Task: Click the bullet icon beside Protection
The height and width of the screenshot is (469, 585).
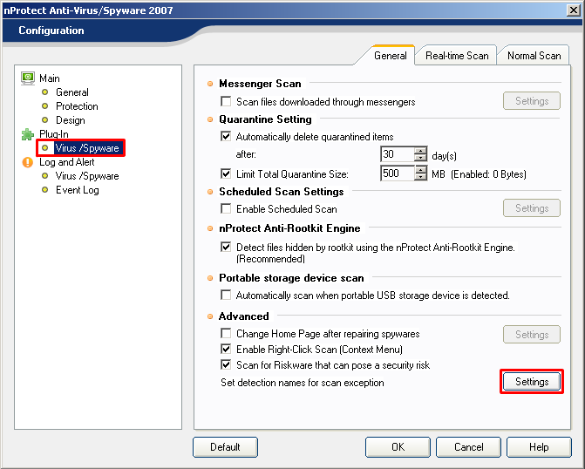Action: [x=45, y=106]
